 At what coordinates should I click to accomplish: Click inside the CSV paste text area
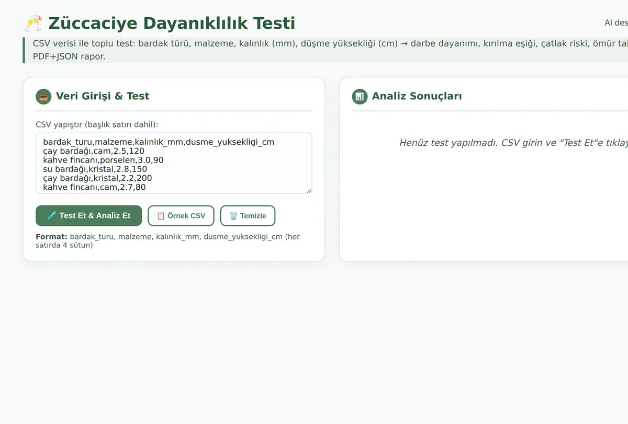[x=174, y=163]
